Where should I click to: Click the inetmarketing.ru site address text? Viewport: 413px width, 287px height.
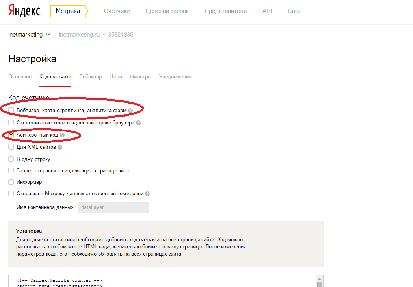point(79,35)
